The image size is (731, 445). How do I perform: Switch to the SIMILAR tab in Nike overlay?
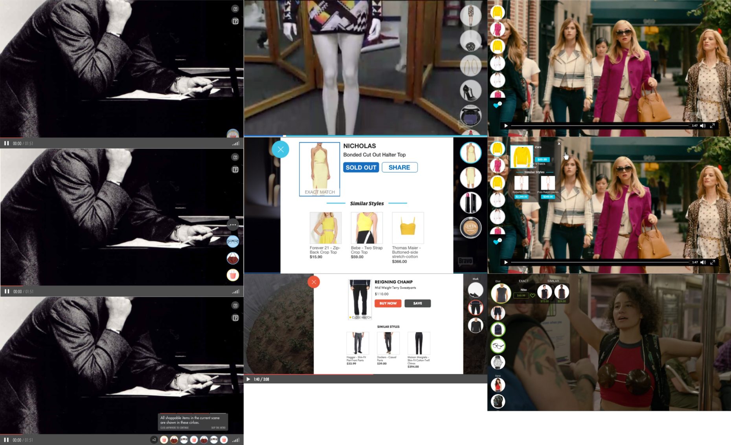554,281
